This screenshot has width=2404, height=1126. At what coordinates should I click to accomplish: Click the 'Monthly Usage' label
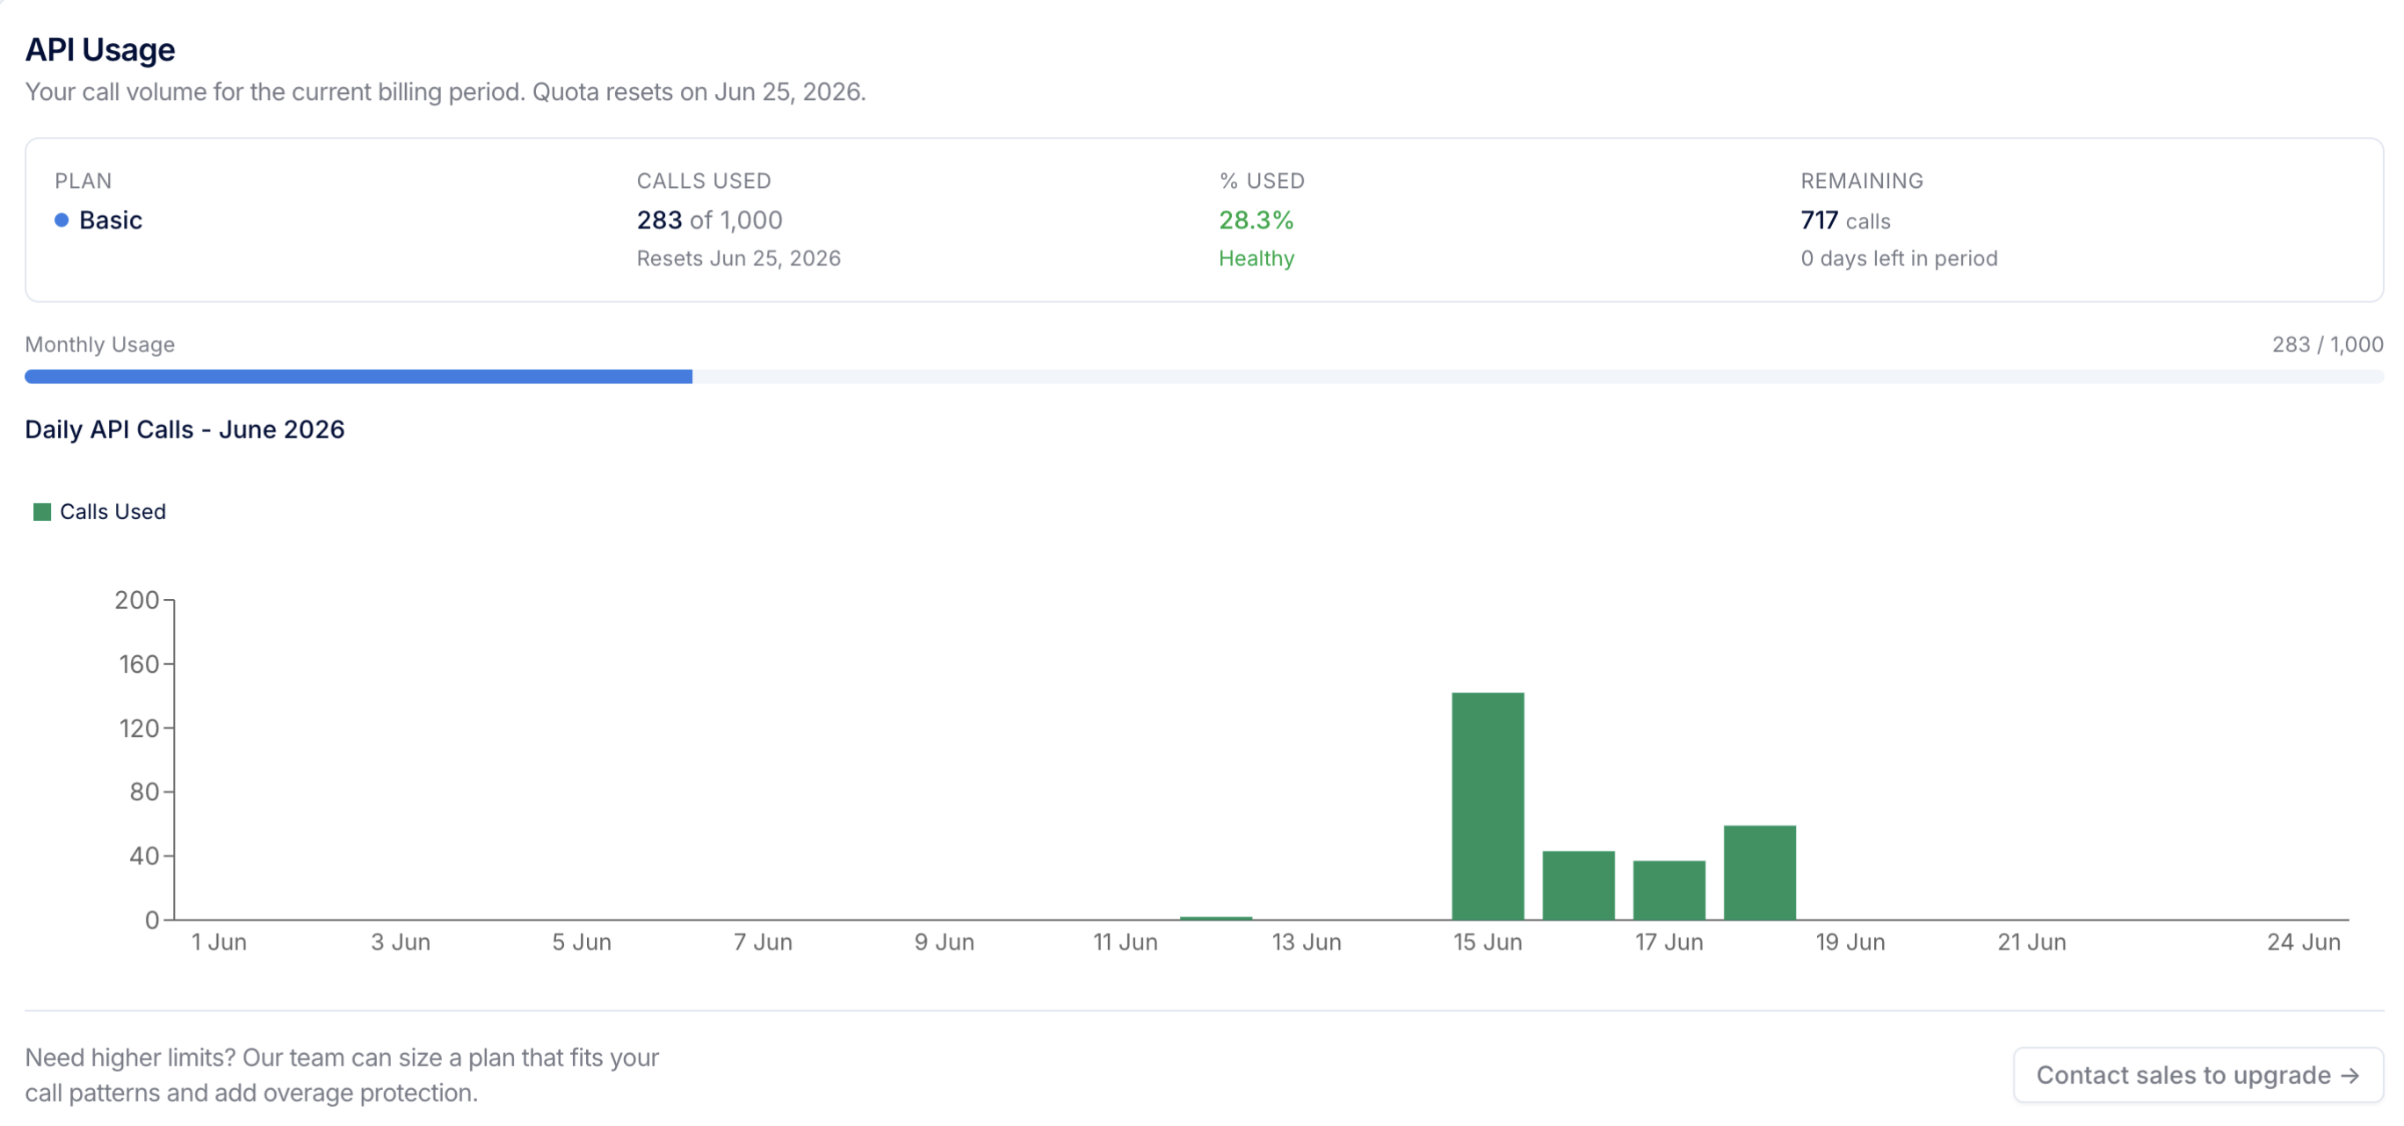pos(100,344)
